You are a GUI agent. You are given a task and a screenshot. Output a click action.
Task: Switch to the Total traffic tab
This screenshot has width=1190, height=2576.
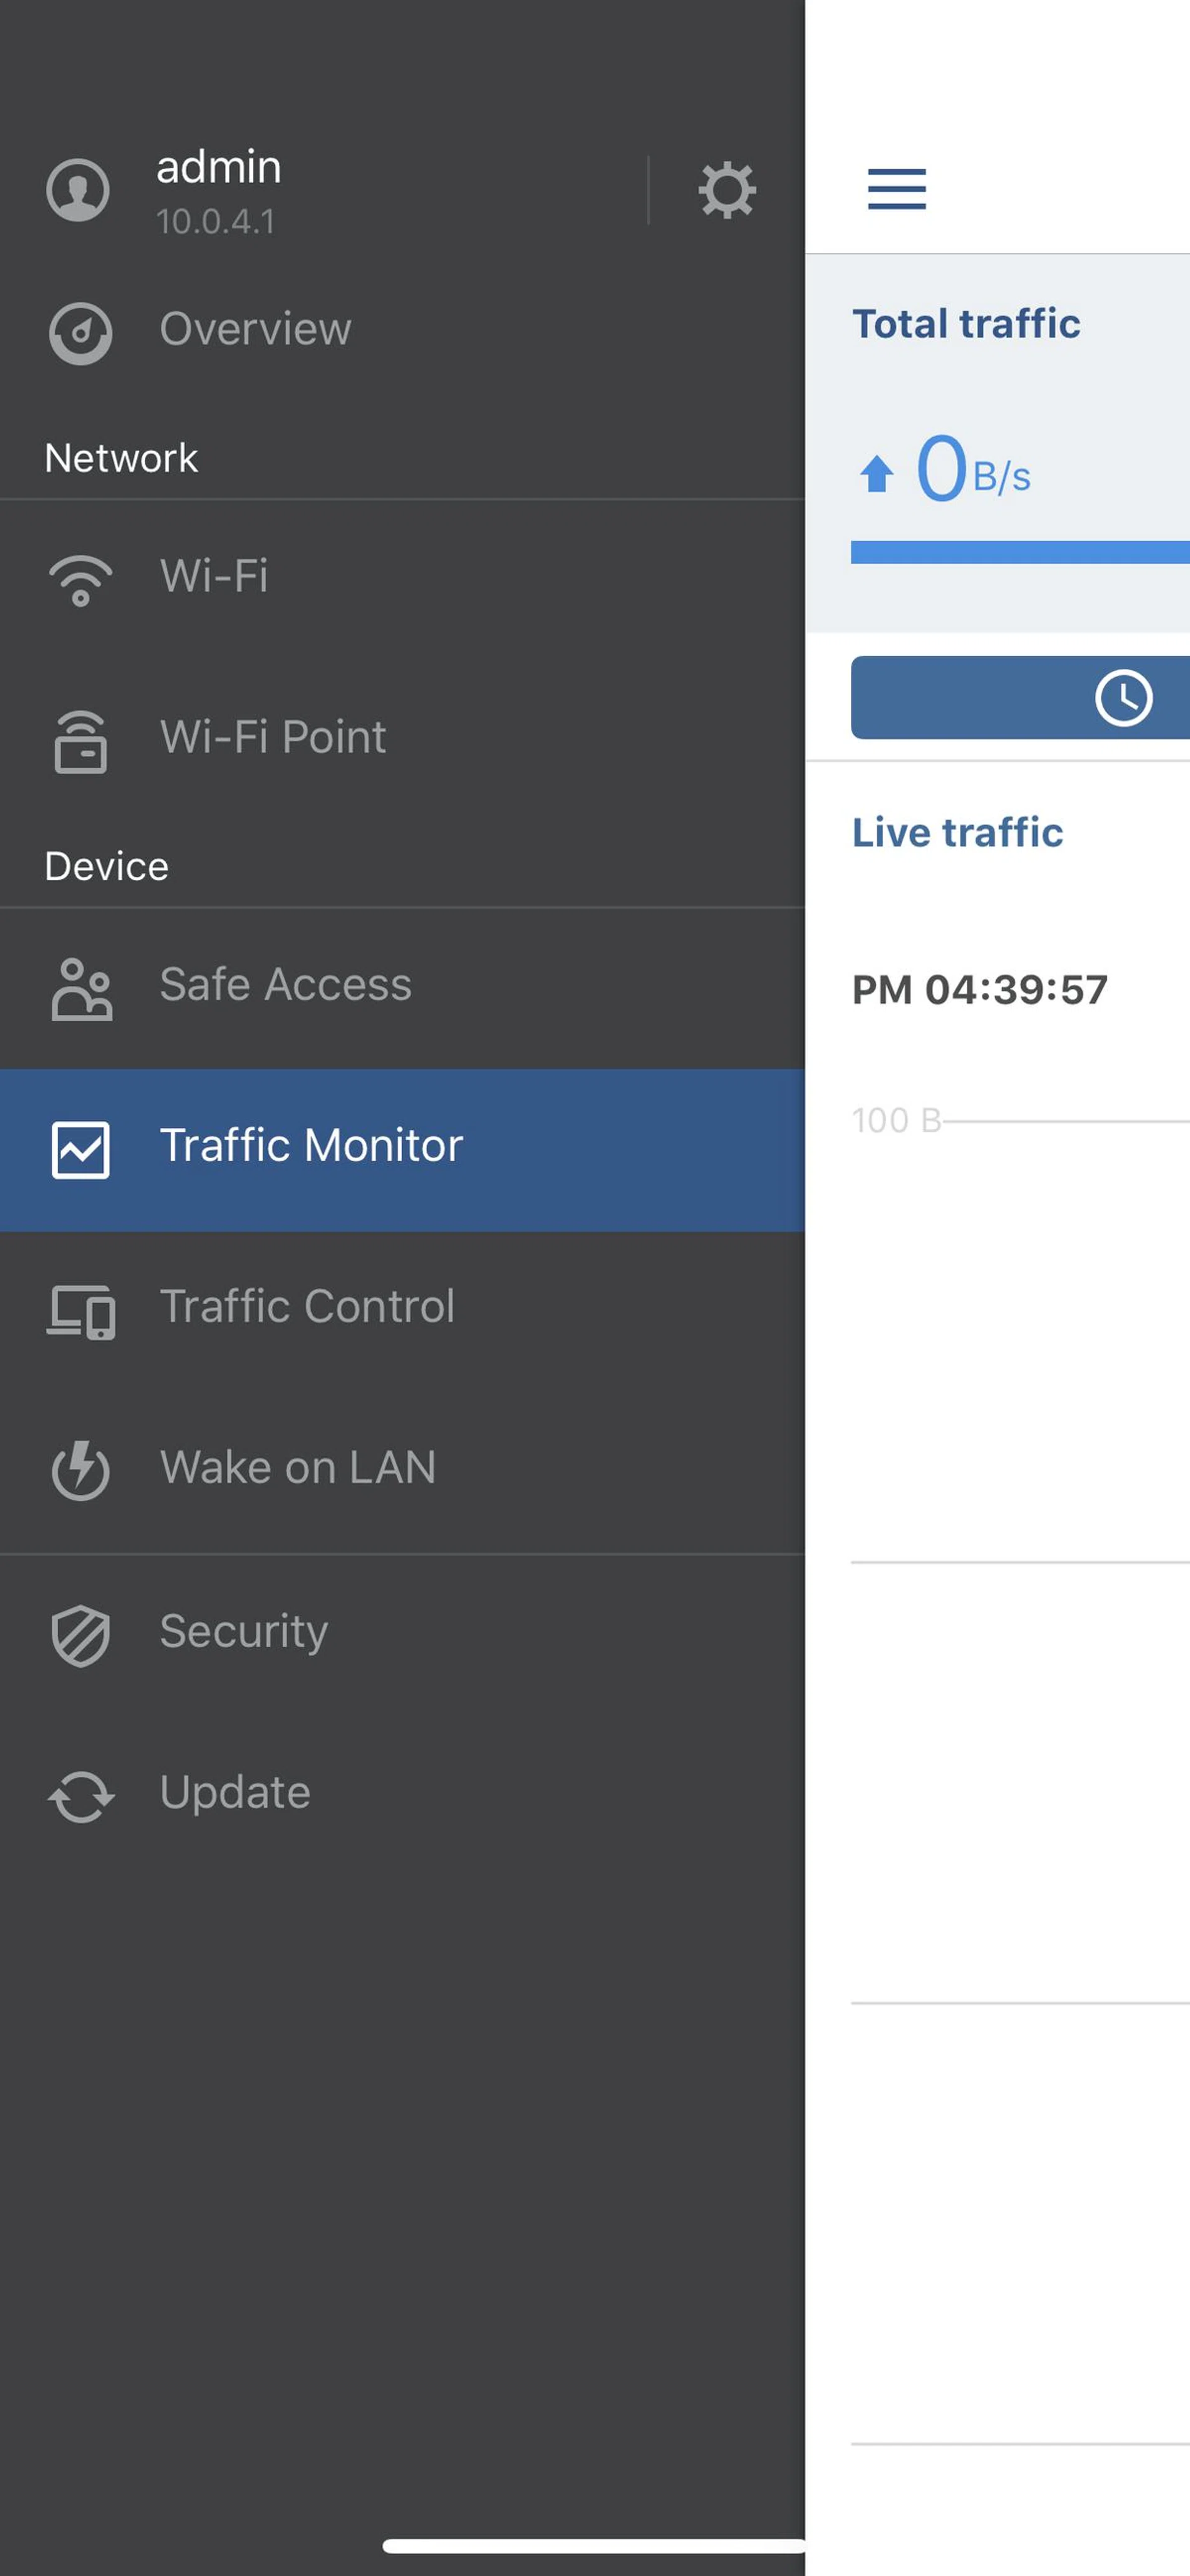pyautogui.click(x=966, y=323)
